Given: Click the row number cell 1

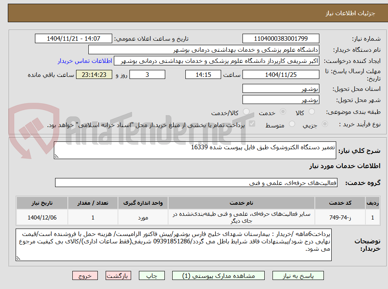Looking at the screenshot, I should tap(373, 217).
